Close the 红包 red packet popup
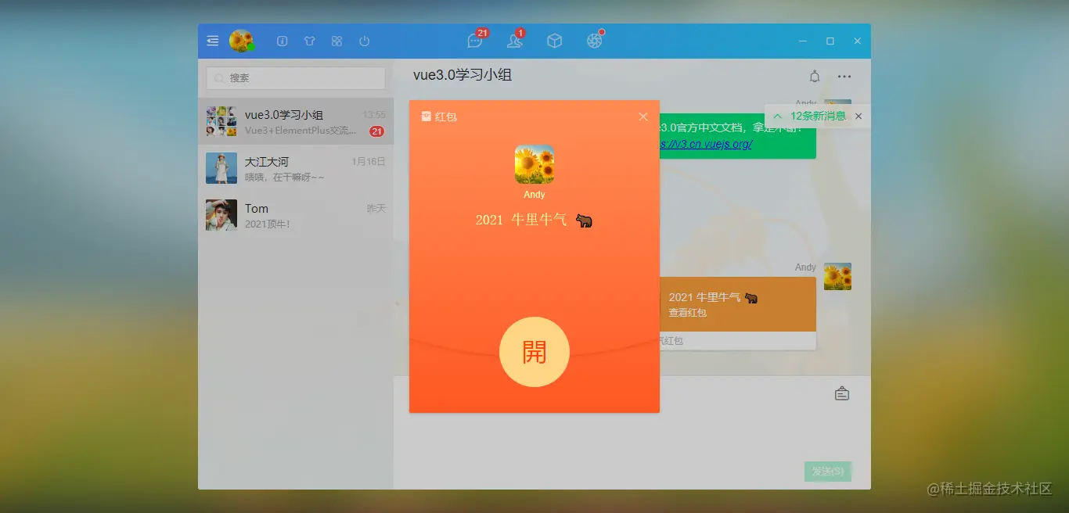This screenshot has height=513, width=1069. 643,117
